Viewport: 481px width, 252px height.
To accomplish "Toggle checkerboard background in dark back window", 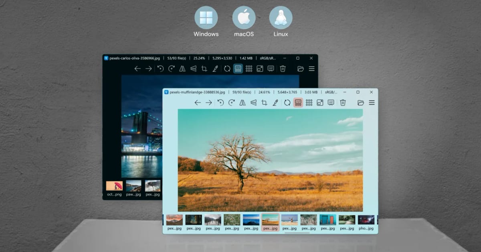I will click(249, 69).
